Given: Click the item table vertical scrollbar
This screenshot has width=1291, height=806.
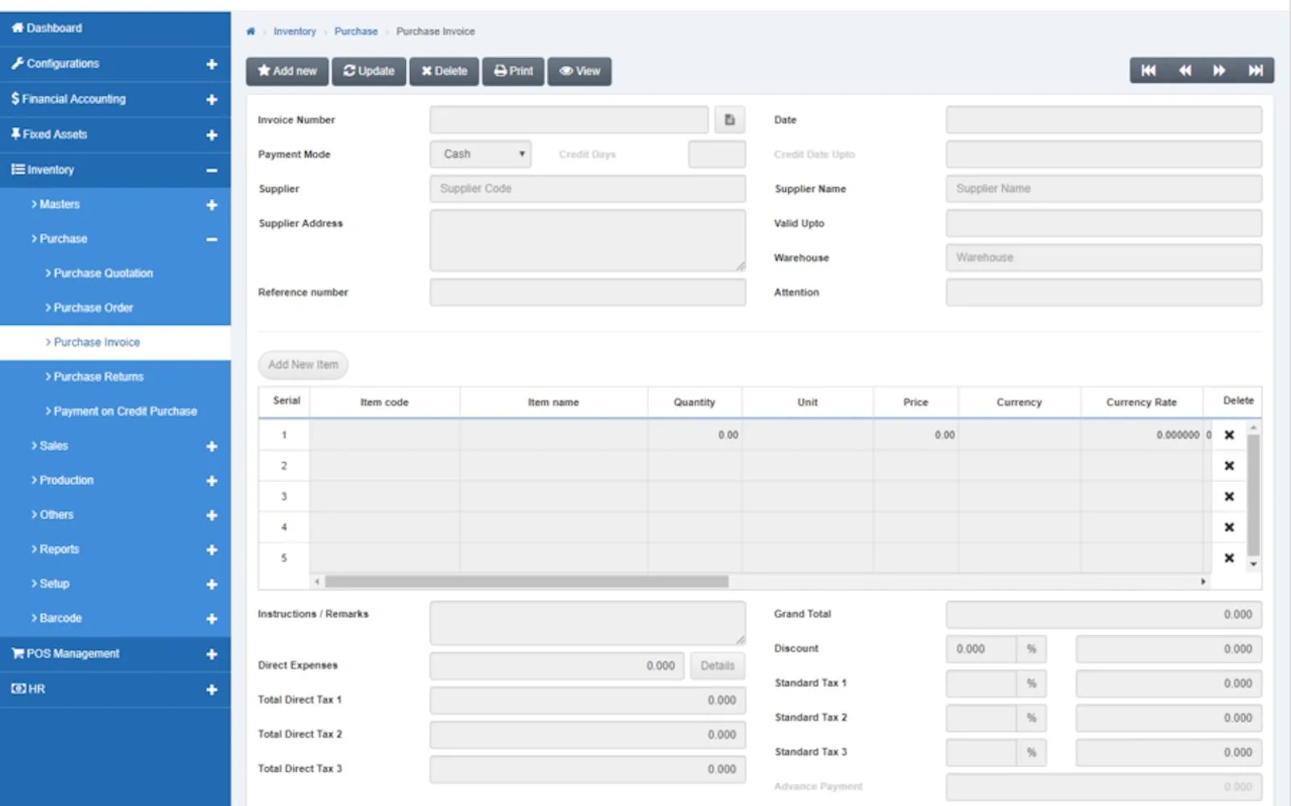Looking at the screenshot, I should 1253,495.
